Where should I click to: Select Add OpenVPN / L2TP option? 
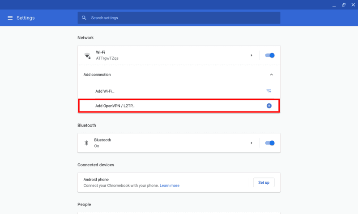click(179, 106)
